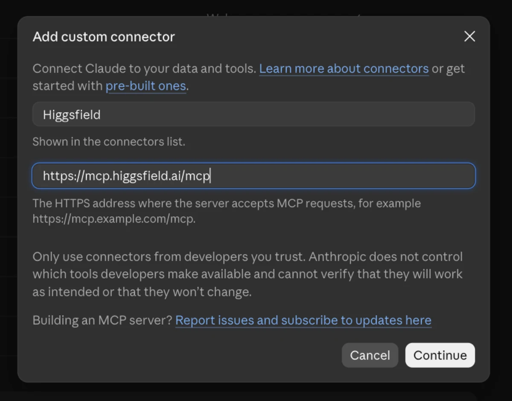Open 'Report issues and subscribe to updates here'
The height and width of the screenshot is (401, 512).
tap(303, 320)
